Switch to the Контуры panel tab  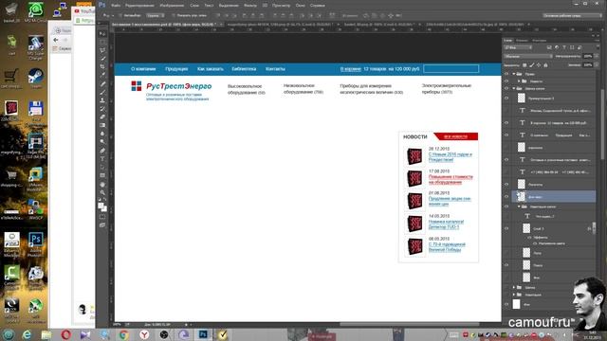[540, 40]
